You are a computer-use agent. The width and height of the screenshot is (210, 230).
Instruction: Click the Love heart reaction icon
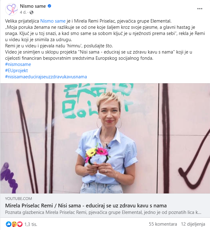click(20, 224)
